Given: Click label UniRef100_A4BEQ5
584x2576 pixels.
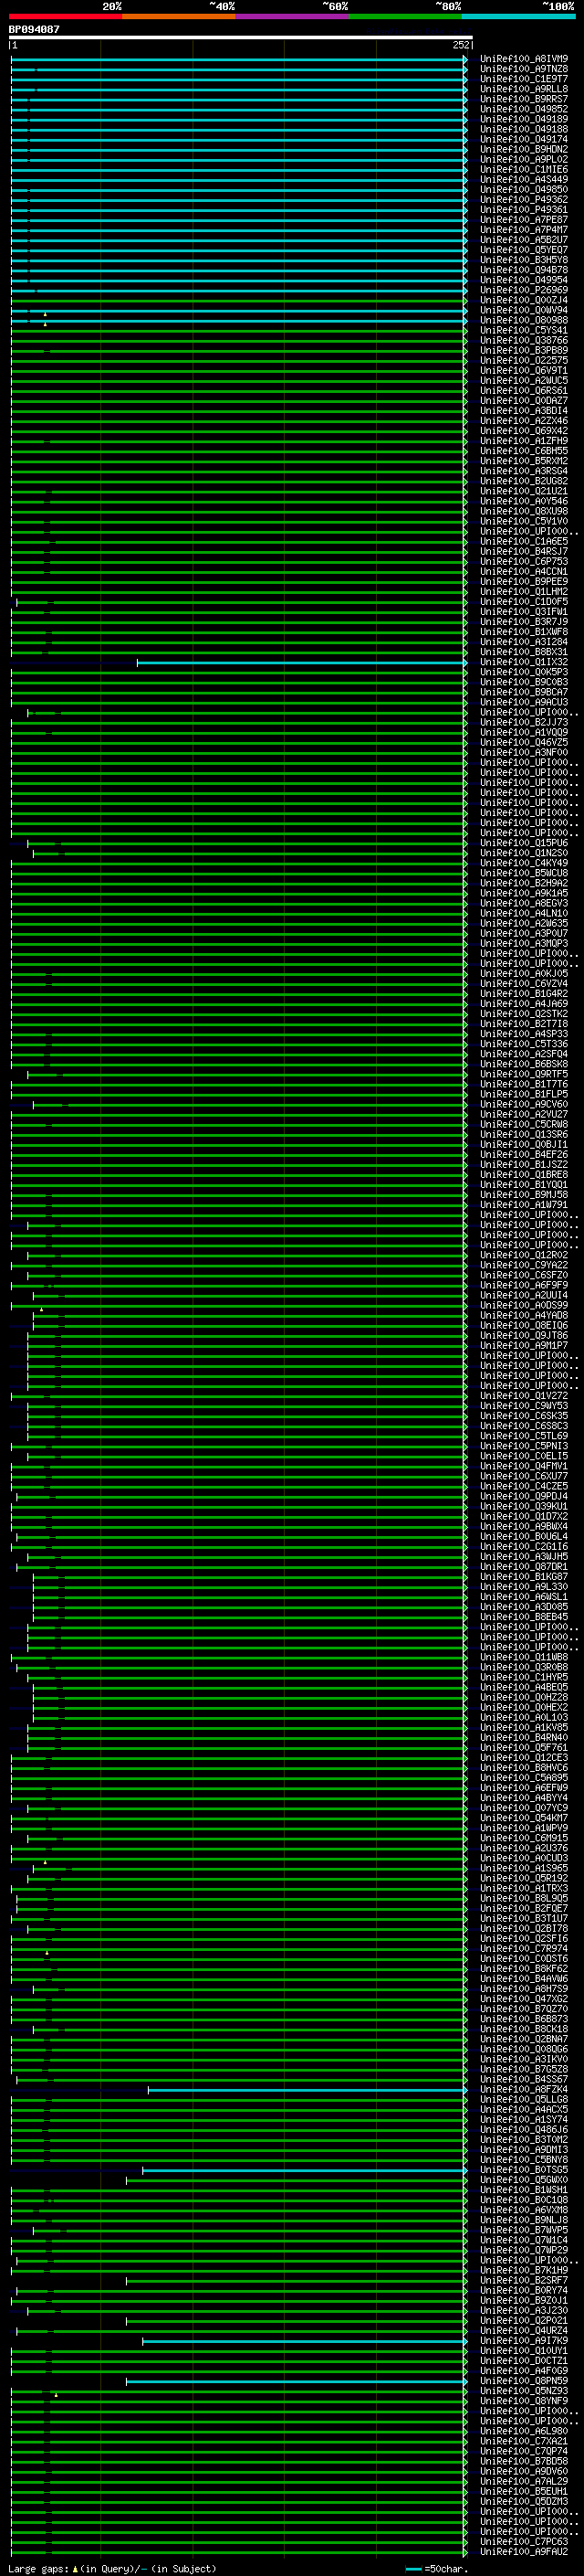Looking at the screenshot, I should (523, 1687).
